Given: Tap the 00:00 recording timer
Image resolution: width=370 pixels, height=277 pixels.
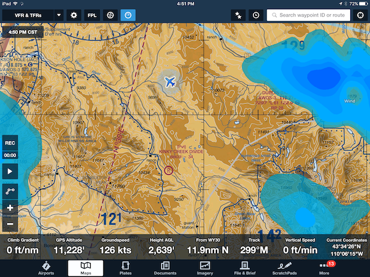Looking at the screenshot, I should point(10,155).
